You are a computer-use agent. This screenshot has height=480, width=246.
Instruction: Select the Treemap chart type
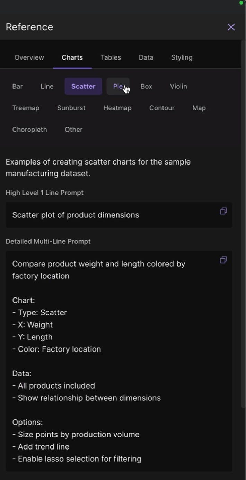[26, 108]
